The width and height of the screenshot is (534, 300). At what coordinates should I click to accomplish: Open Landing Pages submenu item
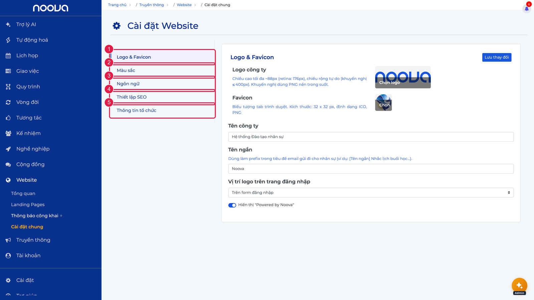28,205
